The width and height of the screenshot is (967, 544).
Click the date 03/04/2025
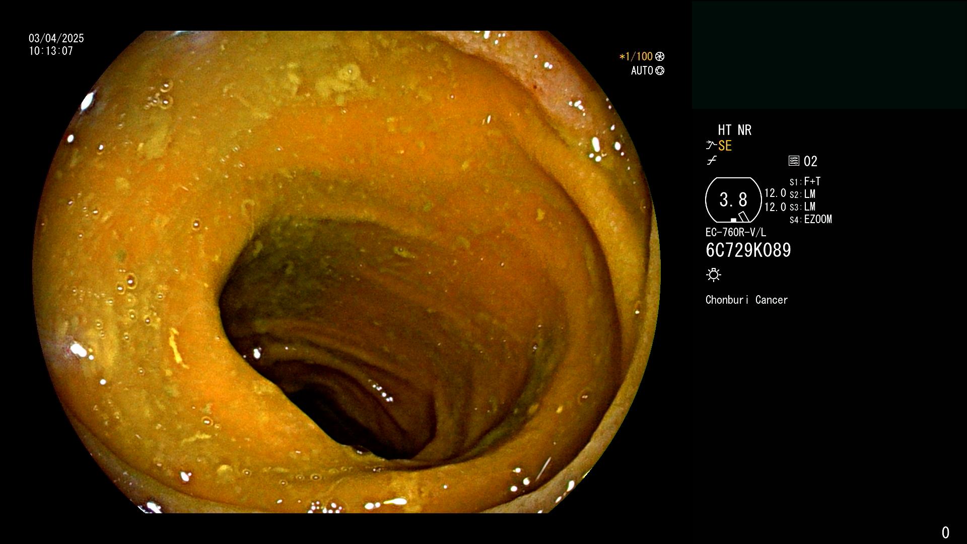[56, 38]
